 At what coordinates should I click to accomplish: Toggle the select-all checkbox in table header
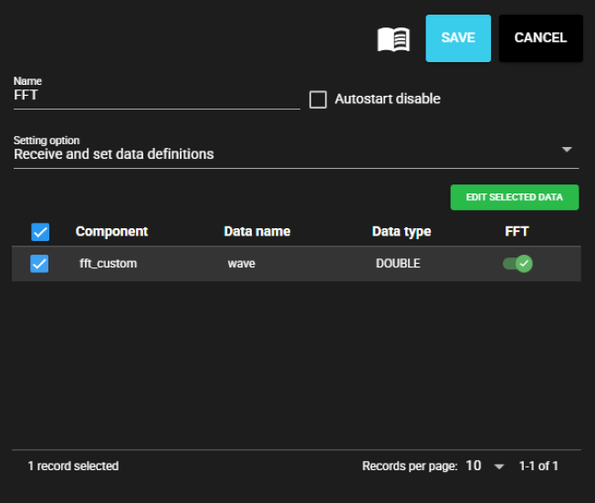coord(40,232)
